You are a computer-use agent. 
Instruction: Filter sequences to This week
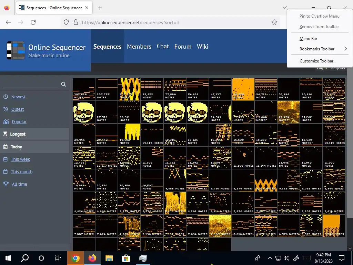click(20, 159)
